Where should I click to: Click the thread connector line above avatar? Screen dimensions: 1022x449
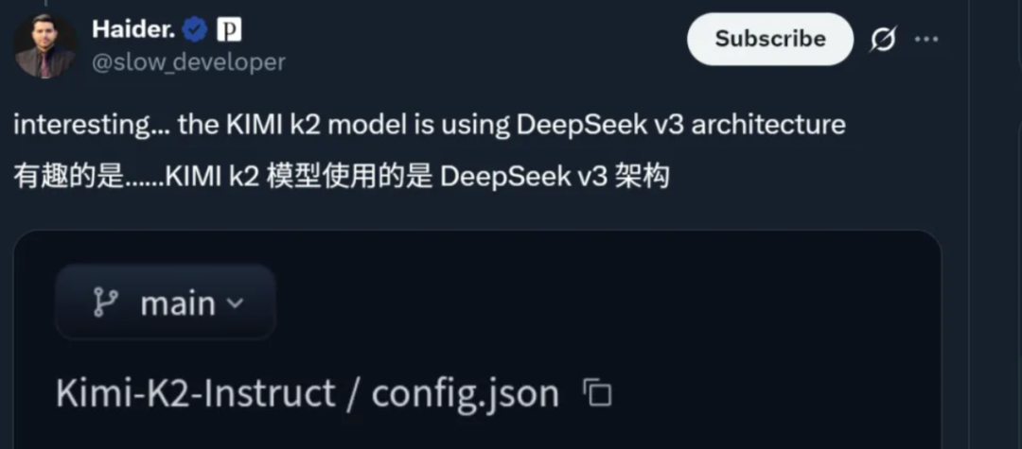45,3
